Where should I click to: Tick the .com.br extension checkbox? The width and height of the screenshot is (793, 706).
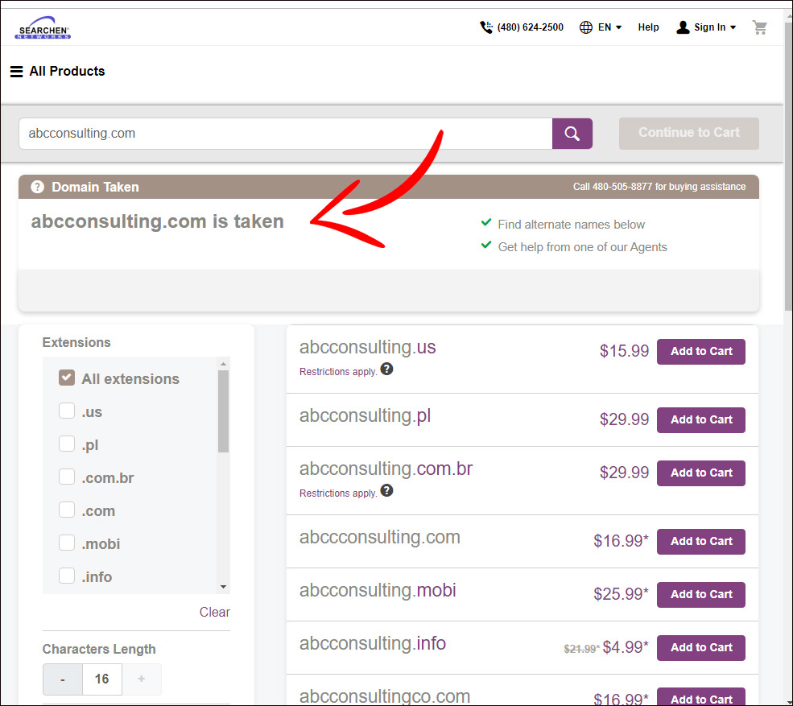tap(67, 477)
